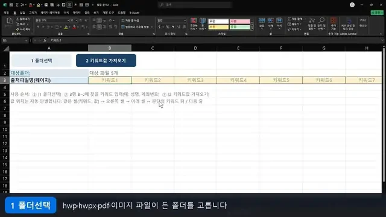
Task: Collapse the ribbon with the chevron
Action: pos(381,34)
